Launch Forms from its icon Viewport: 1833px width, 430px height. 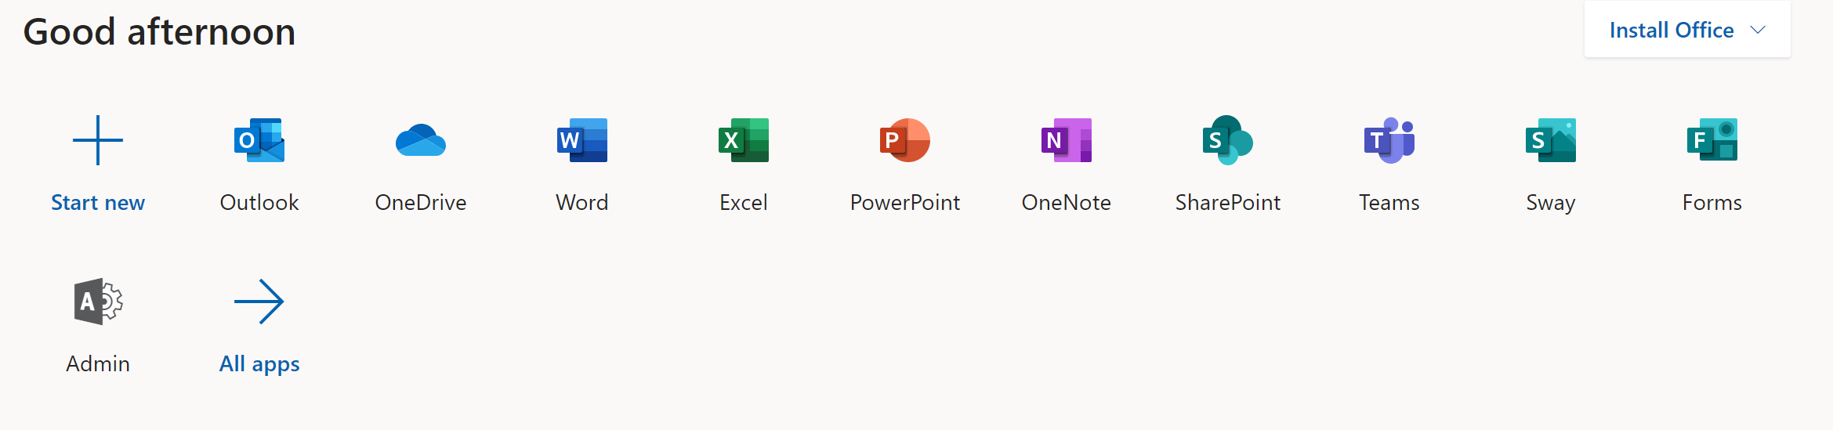click(1712, 140)
